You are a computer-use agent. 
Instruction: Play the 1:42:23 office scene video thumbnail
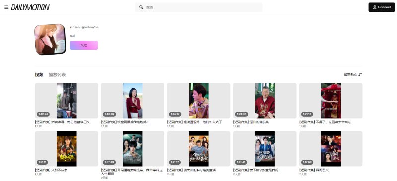[66, 100]
